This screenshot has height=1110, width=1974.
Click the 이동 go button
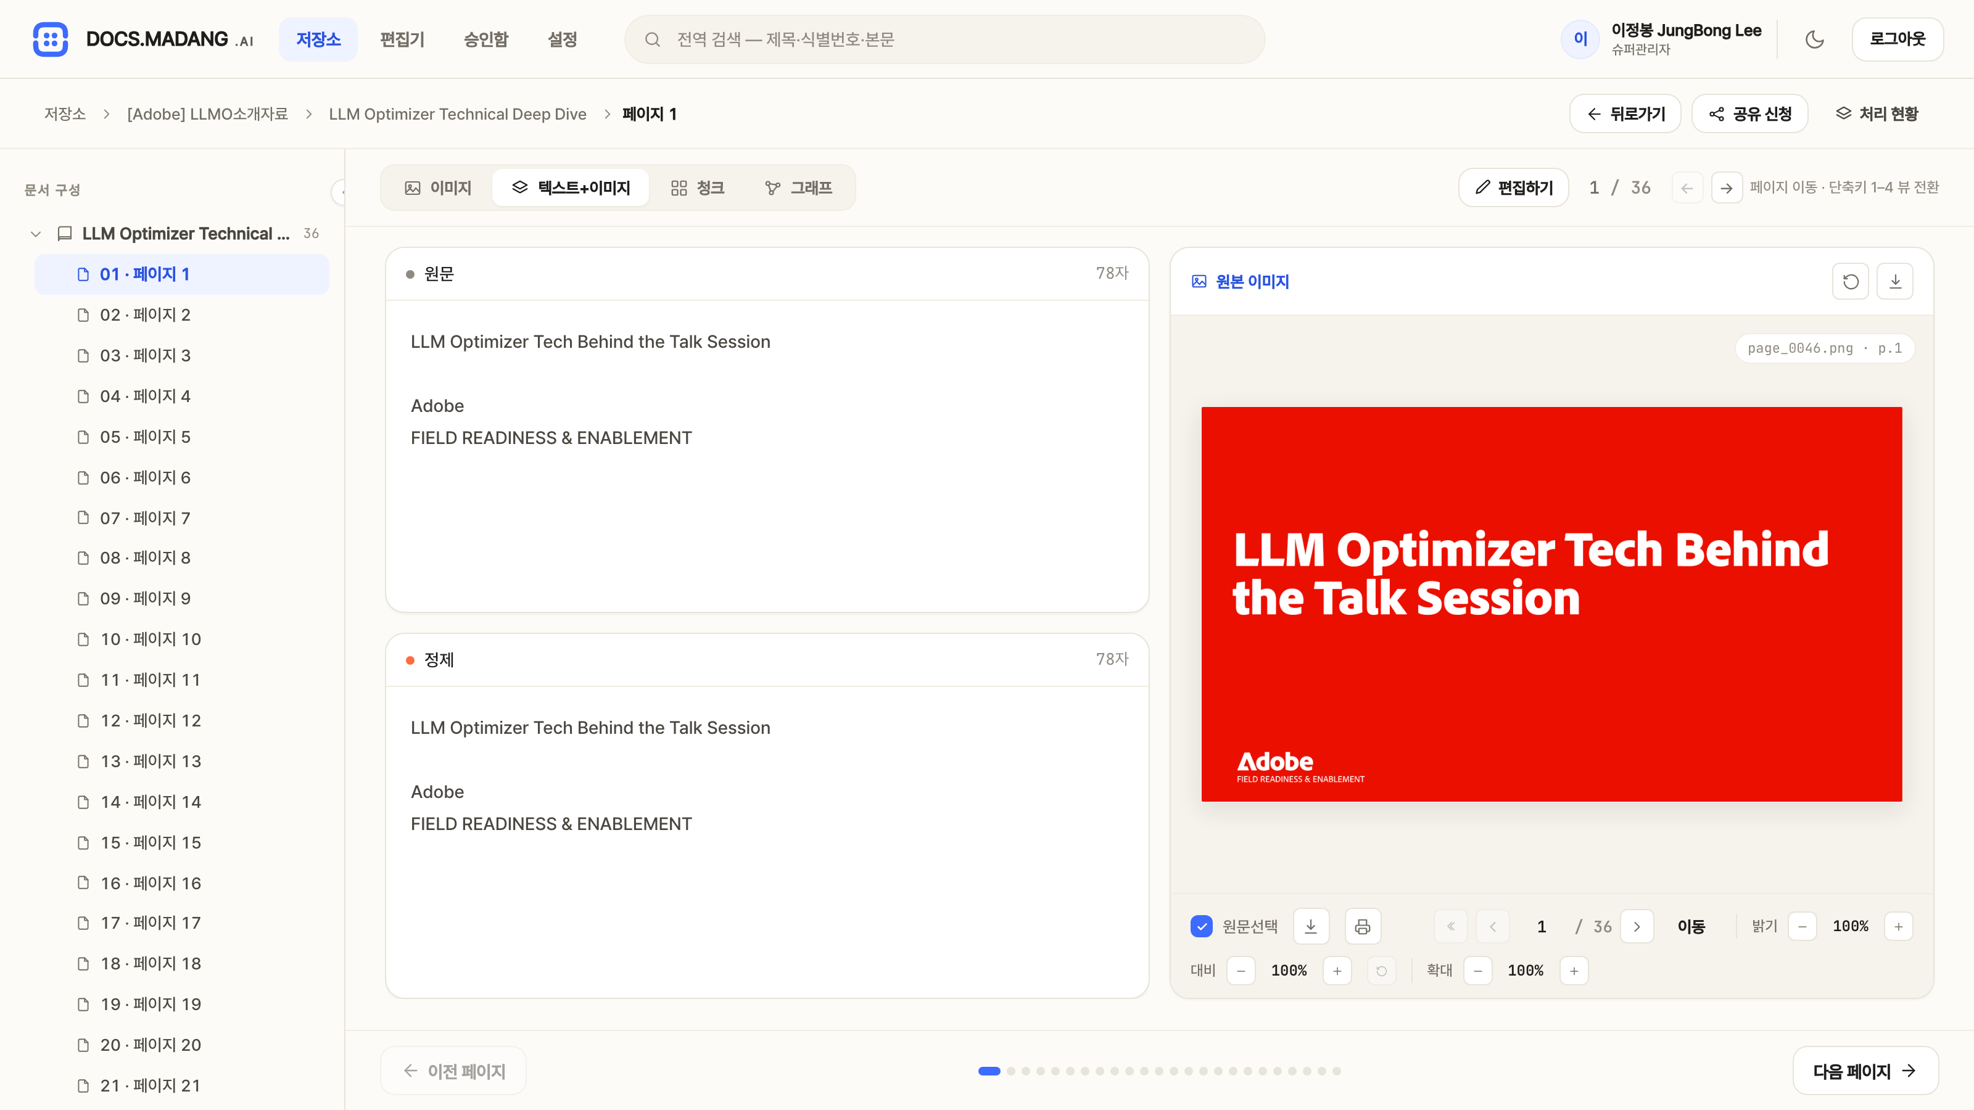[x=1691, y=927]
